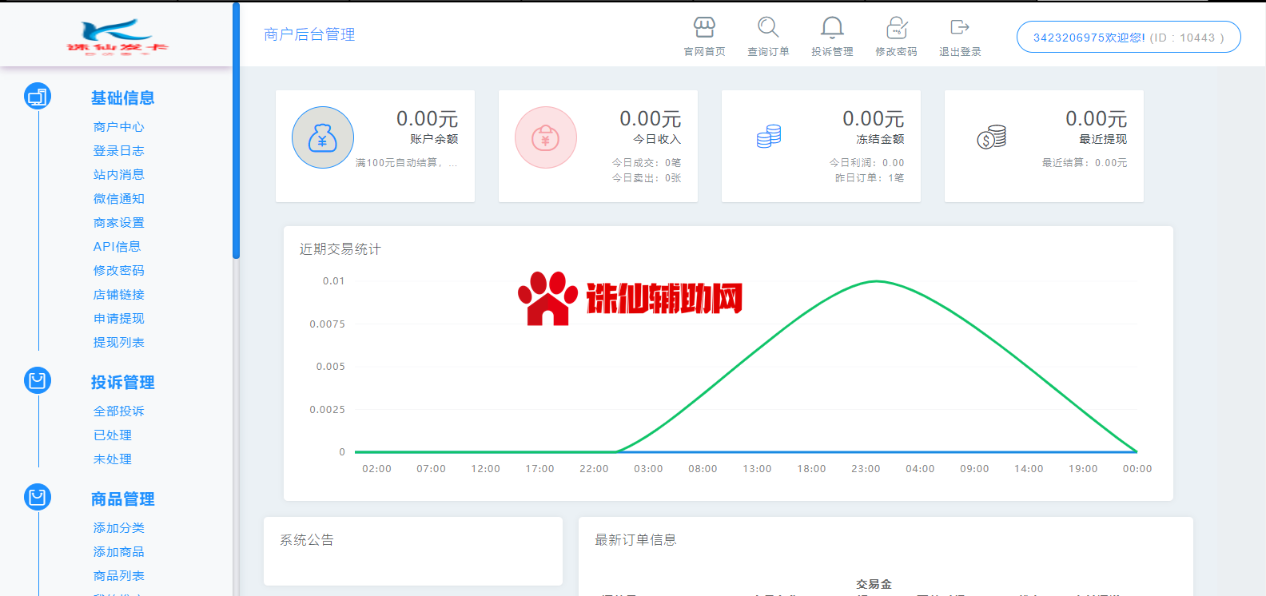Viewport: 1266px width, 596px height.
Task: Go to 站内消息 page
Action: tap(118, 175)
